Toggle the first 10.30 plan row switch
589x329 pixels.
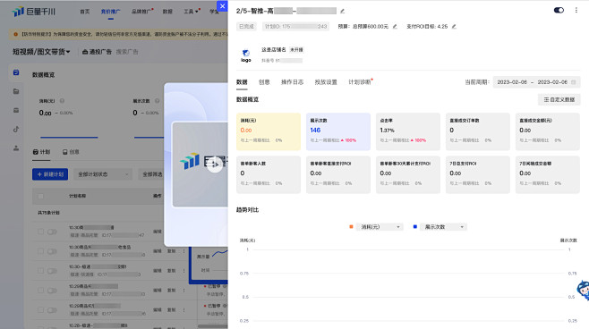[x=52, y=232]
